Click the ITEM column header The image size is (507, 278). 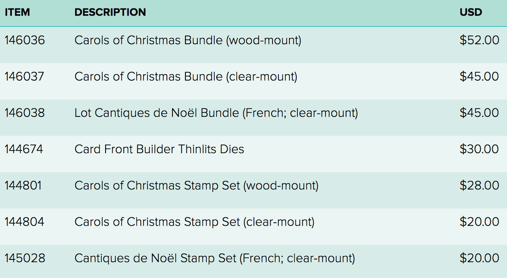pyautogui.click(x=17, y=12)
